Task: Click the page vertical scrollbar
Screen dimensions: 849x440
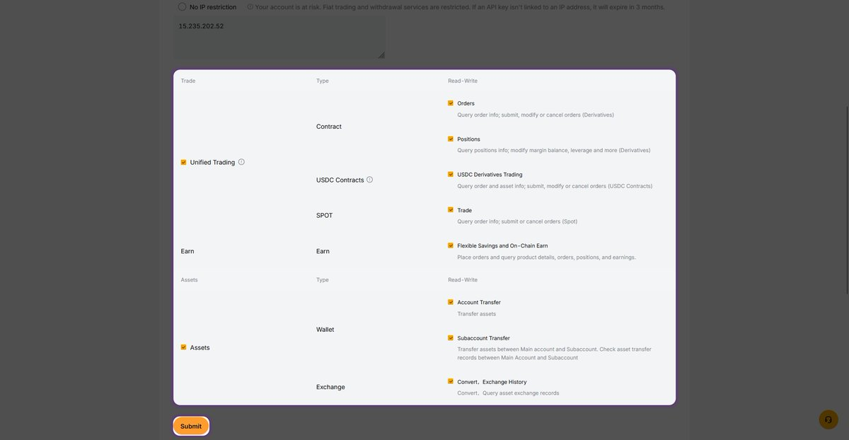Action: [846, 198]
